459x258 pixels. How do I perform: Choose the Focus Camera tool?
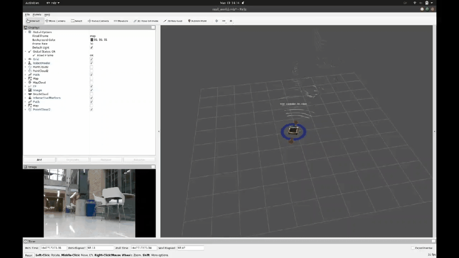click(98, 21)
